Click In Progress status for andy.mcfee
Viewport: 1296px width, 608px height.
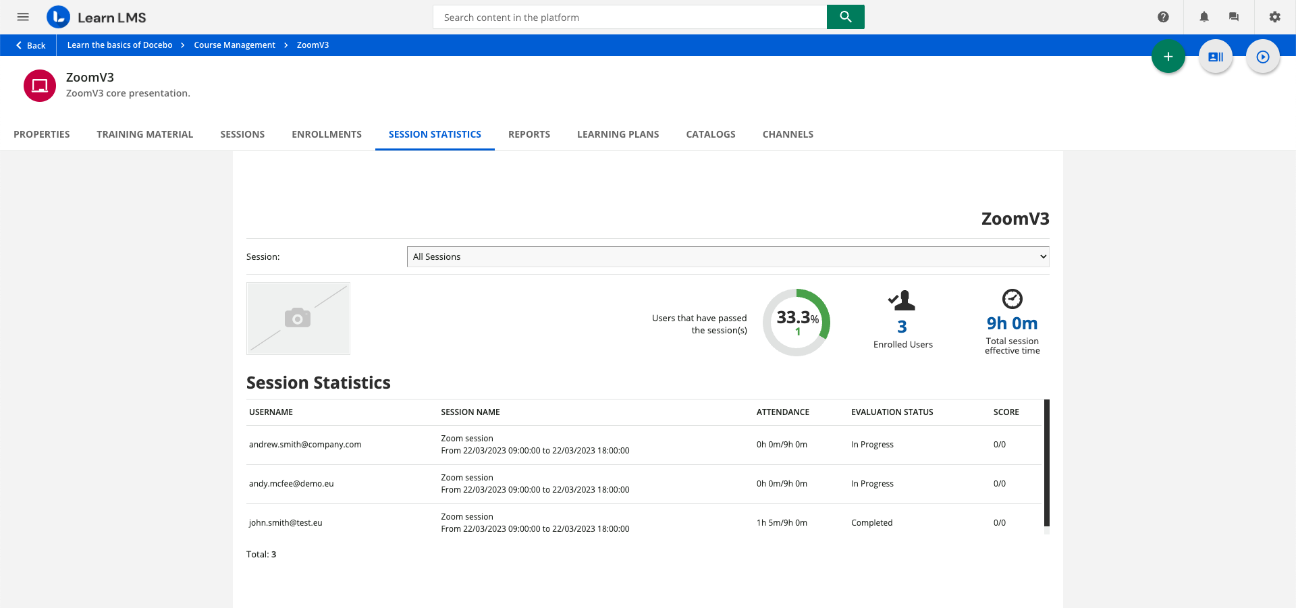point(872,484)
